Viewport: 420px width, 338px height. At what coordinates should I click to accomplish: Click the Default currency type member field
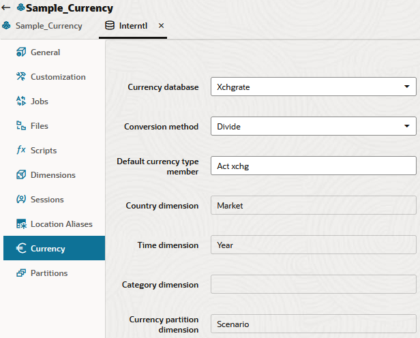pyautogui.click(x=314, y=166)
